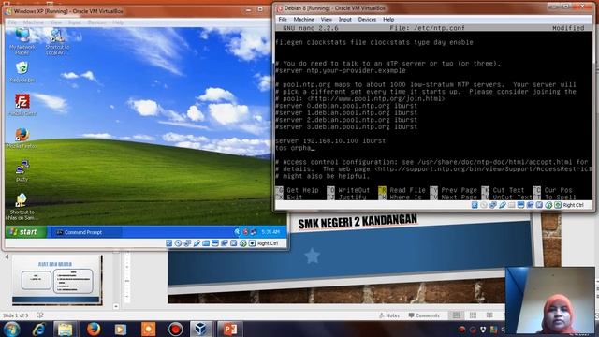Click the Windows 7 Start orb

coord(12,329)
